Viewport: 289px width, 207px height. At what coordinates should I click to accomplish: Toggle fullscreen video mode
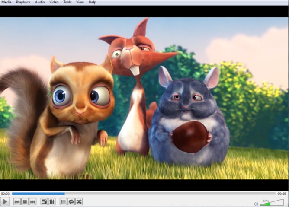44,202
